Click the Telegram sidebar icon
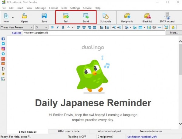The image size is (182, 139). point(3,54)
